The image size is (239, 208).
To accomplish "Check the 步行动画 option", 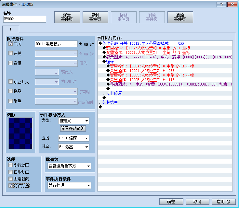I will (10, 165).
